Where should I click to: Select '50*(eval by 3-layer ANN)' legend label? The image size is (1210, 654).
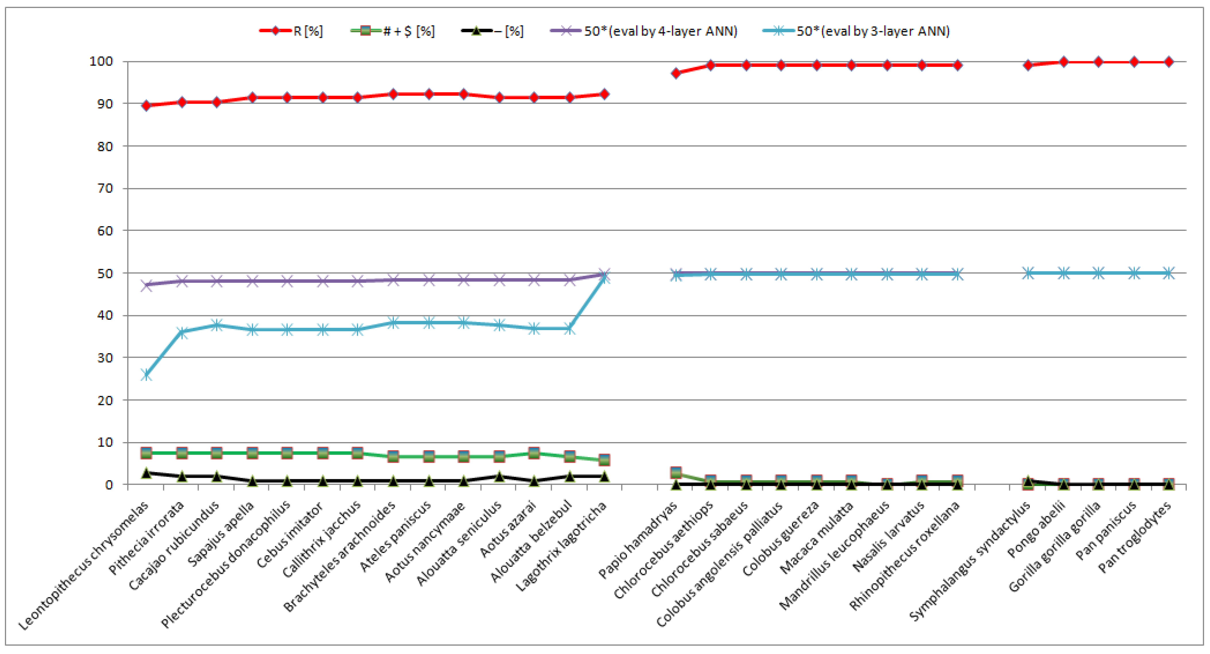tap(873, 31)
